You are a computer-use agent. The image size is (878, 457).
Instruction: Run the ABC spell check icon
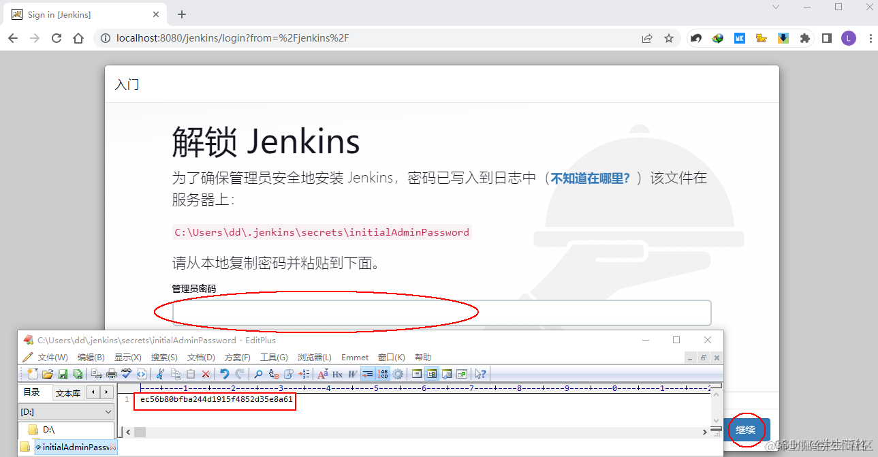coord(126,374)
